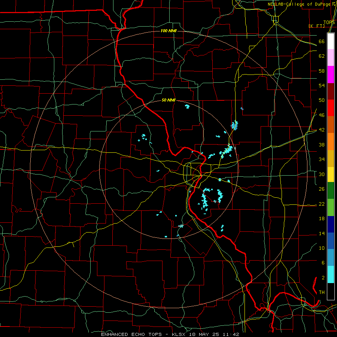Click the cyan legend swatch
The width and height of the screenshot is (337, 337).
click(x=331, y=275)
